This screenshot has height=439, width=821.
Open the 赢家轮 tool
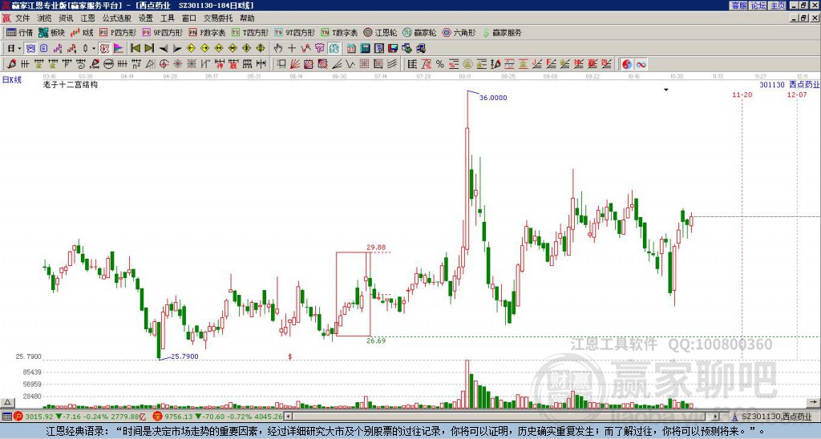[419, 32]
